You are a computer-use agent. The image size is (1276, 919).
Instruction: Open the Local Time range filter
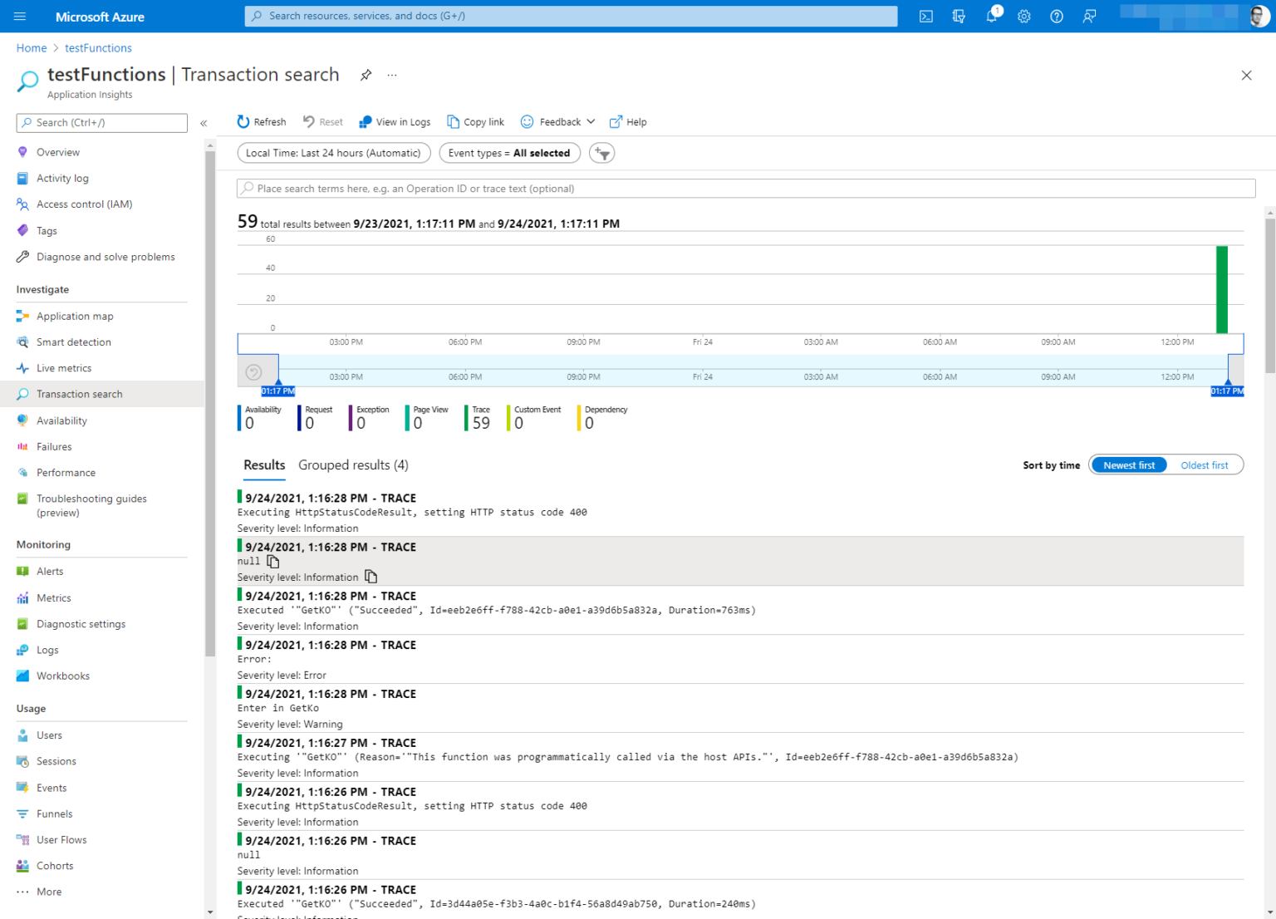coord(334,153)
